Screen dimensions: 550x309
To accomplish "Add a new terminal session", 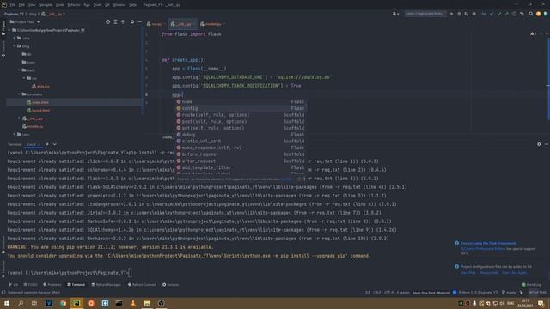I will coord(47,144).
